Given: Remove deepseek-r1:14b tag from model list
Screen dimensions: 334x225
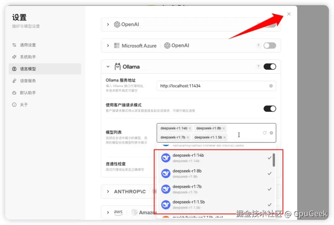Looking at the screenshot, I should (x=190, y=128).
